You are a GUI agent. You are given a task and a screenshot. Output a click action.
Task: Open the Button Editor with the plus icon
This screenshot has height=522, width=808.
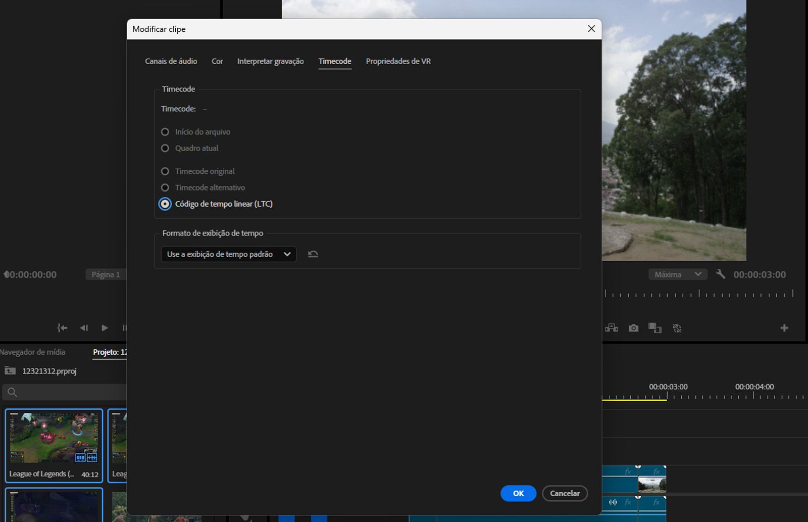783,327
